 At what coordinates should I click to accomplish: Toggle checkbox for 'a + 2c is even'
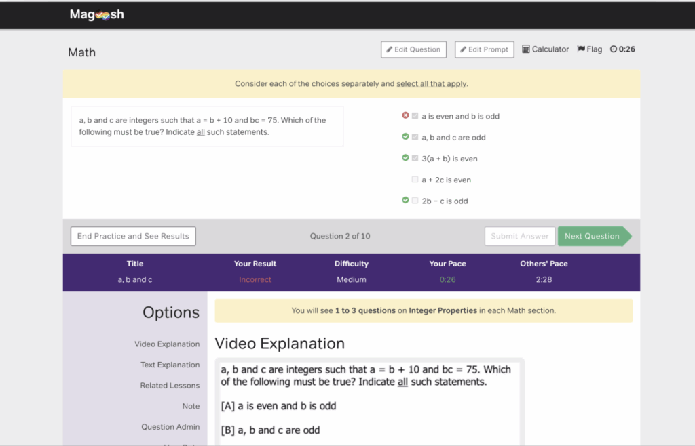[x=415, y=180]
